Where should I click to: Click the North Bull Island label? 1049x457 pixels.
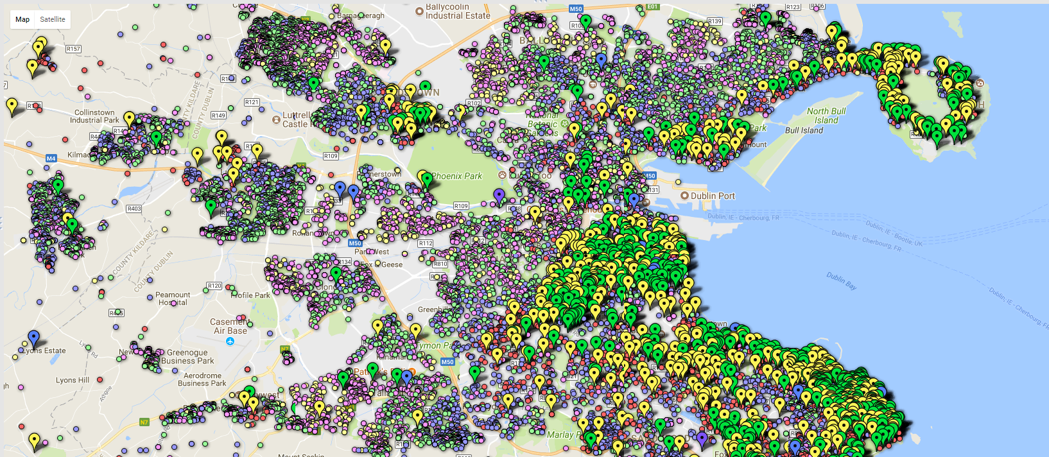pyautogui.click(x=826, y=116)
